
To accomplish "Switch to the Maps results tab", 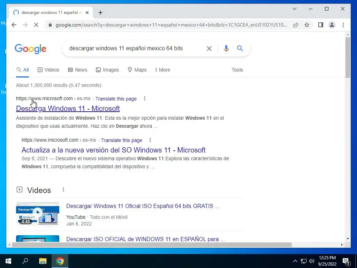I will [137, 70].
